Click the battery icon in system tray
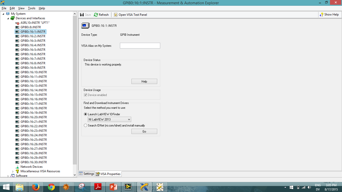Screen dimensions: 342x192 click(298, 187)
